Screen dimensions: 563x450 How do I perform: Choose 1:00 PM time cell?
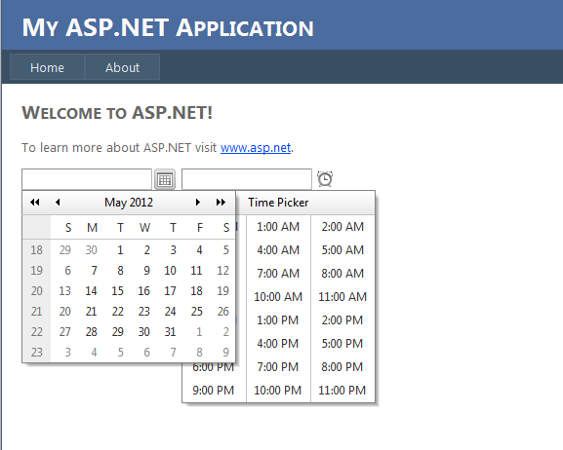[278, 320]
